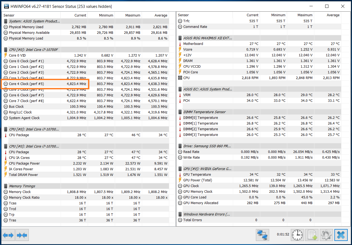Click the DIMM[0] Temperature thermometer icon
The width and height of the screenshot is (352, 245).
tap(180, 117)
